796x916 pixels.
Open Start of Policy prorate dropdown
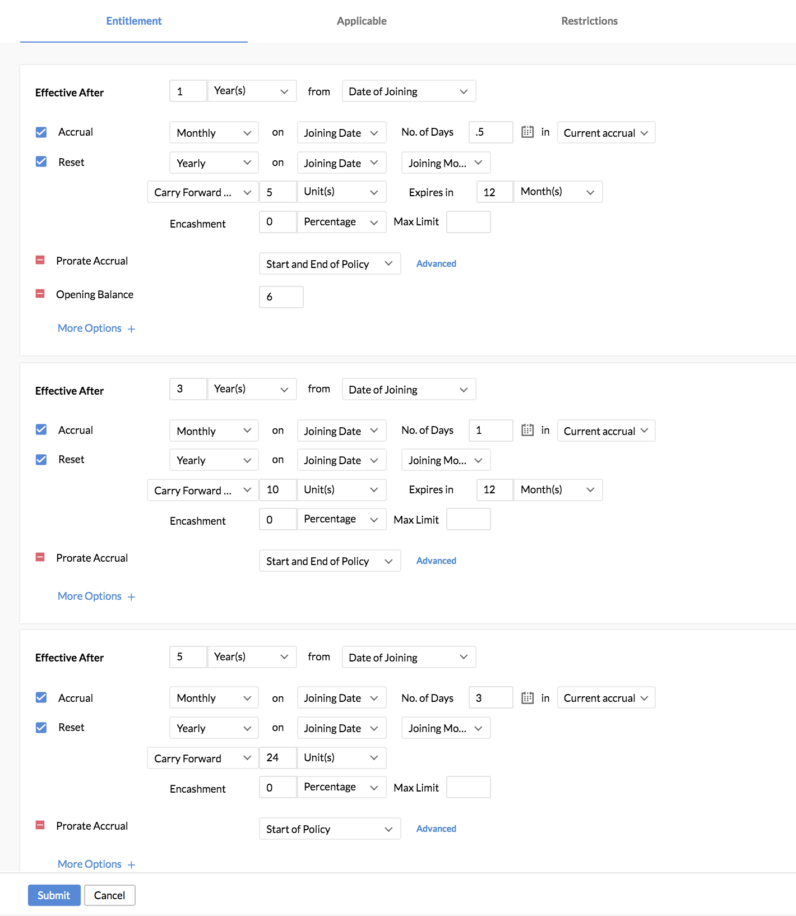pyautogui.click(x=330, y=829)
